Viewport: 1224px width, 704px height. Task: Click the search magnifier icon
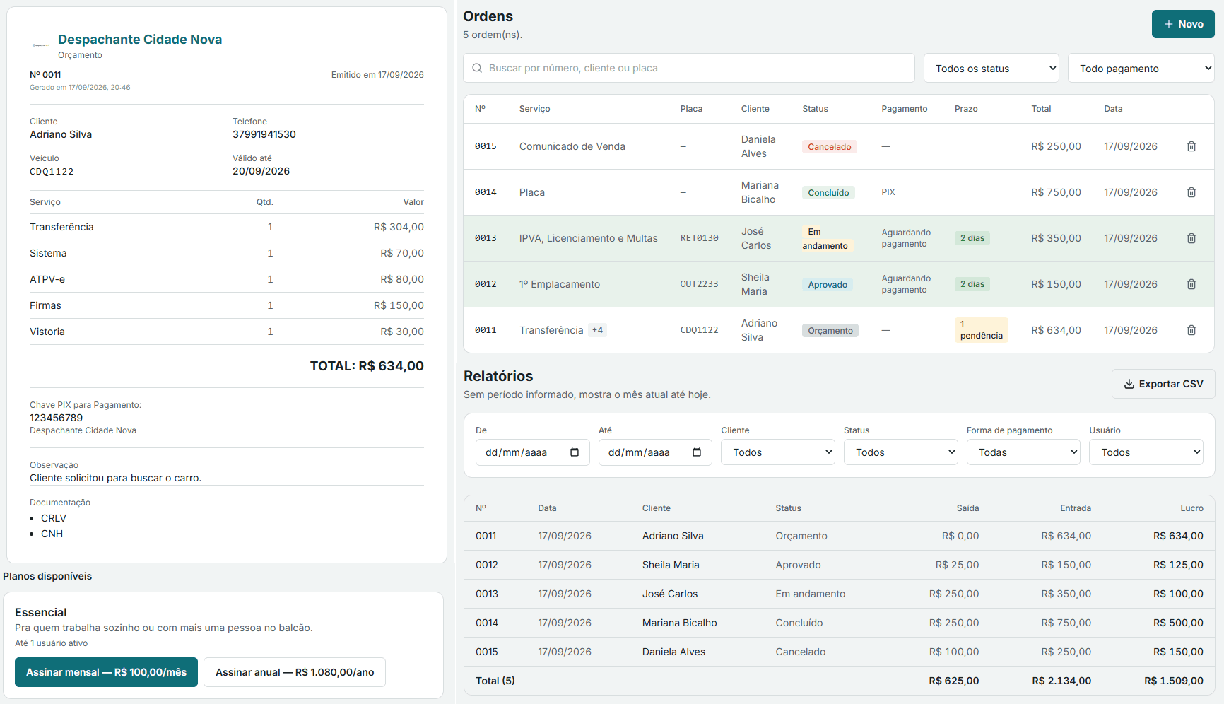click(x=477, y=68)
